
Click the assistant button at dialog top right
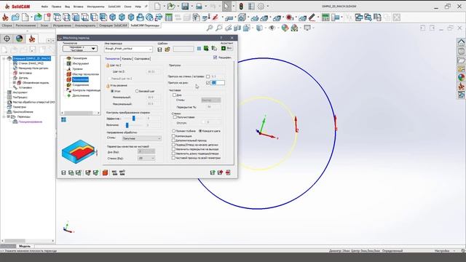click(226, 49)
